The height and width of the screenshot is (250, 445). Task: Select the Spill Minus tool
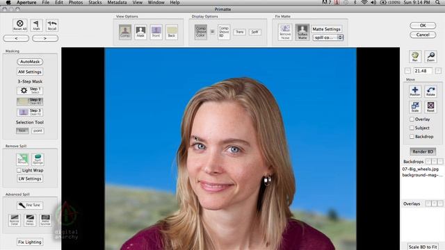pyautogui.click(x=22, y=159)
